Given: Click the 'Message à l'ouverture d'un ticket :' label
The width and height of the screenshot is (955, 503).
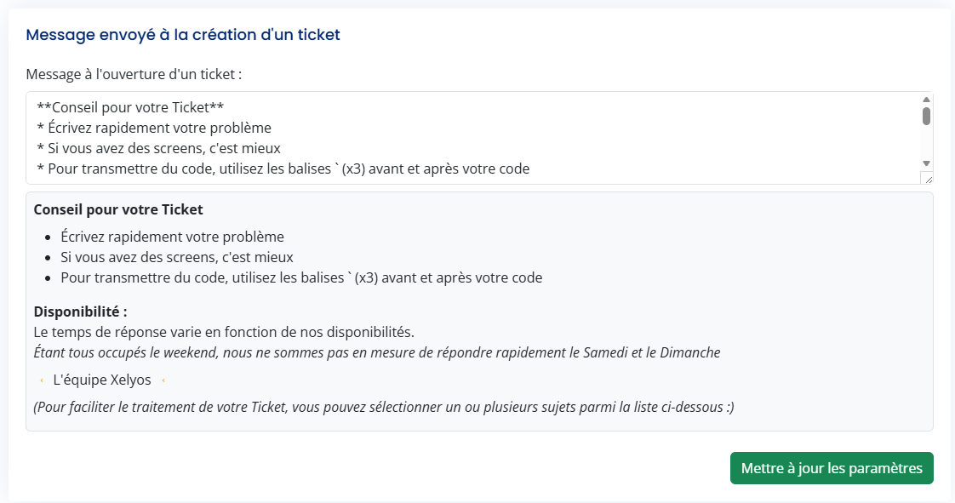Looking at the screenshot, I should tap(134, 74).
